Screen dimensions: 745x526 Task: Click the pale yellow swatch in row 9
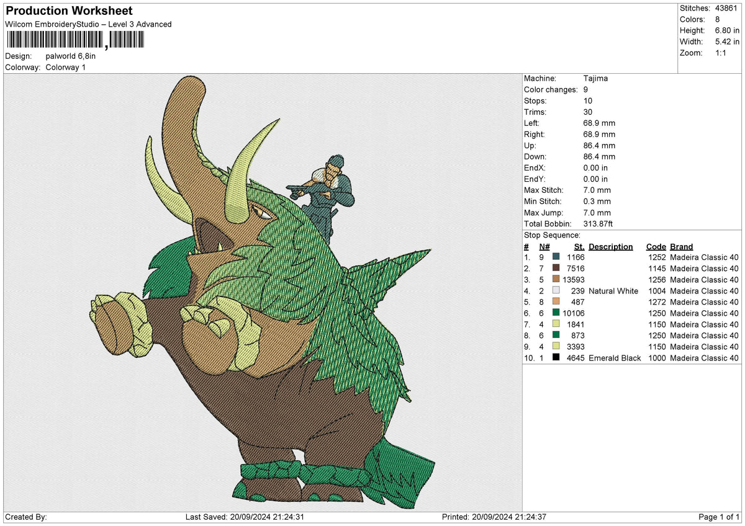click(x=556, y=347)
